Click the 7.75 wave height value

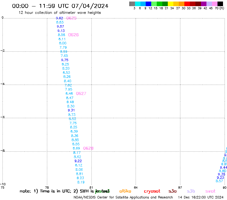[x=73, y=123]
